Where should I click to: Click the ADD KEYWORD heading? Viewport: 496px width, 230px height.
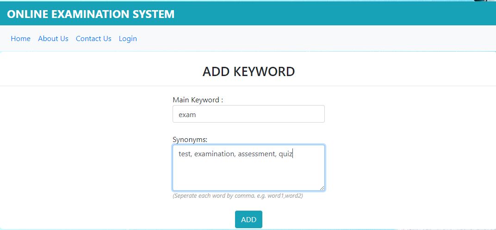[x=248, y=71]
